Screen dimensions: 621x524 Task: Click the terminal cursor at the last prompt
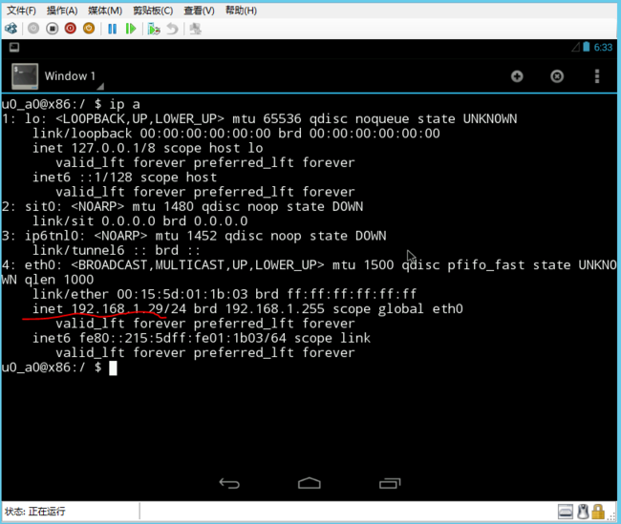113,368
